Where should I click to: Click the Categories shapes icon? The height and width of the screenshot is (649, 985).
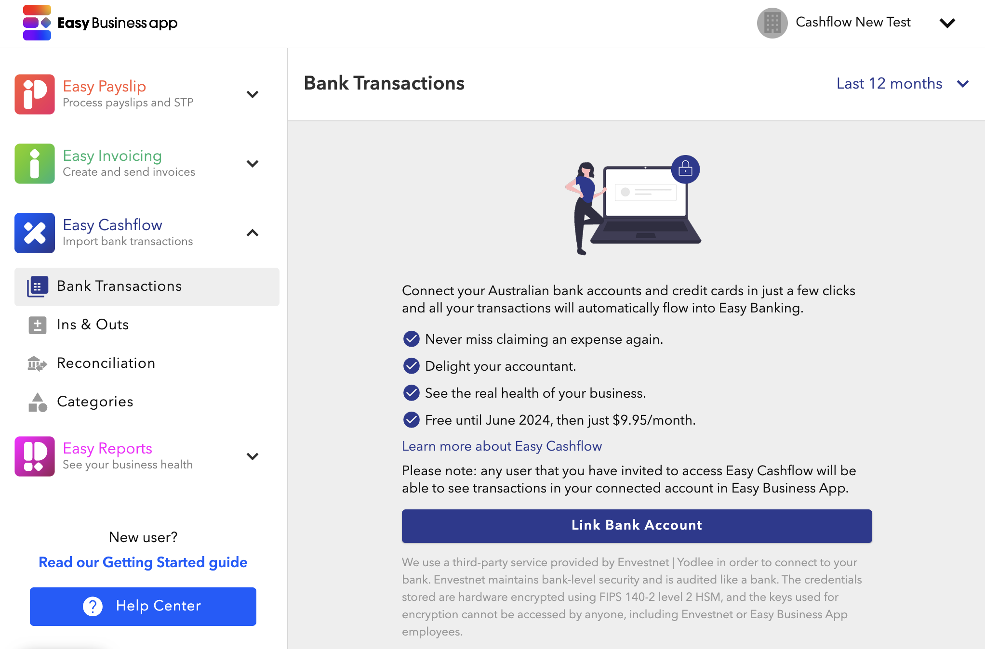(x=37, y=402)
